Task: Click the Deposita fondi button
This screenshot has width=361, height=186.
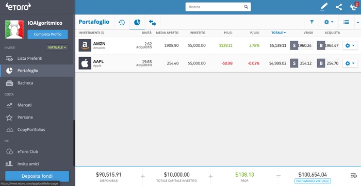Action: tap(37, 176)
